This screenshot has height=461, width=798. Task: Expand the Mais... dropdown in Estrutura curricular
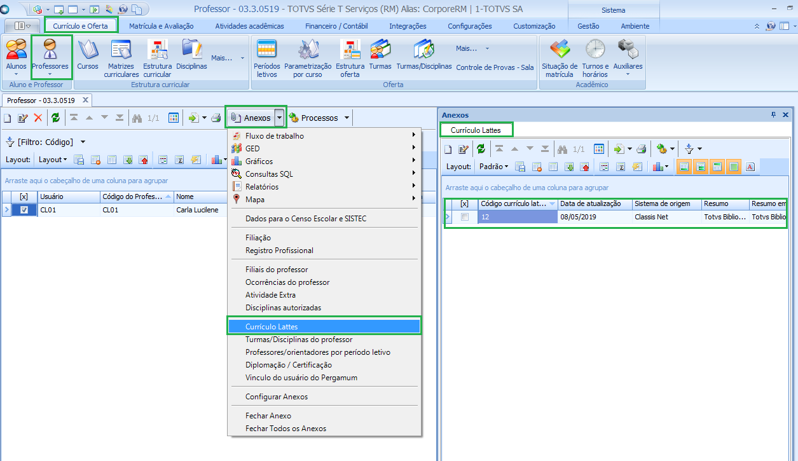point(228,58)
